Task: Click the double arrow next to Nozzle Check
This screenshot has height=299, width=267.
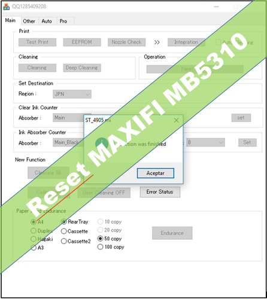Action: point(157,42)
